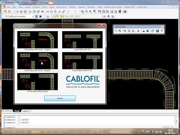This screenshot has height=135, width=180.
Task: Switch to the Model tab
Action: coord(17,111)
